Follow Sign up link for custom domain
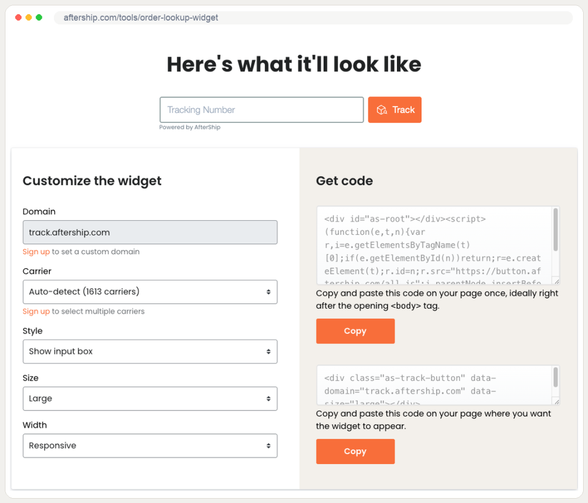Image resolution: width=588 pixels, height=503 pixels. coord(36,252)
